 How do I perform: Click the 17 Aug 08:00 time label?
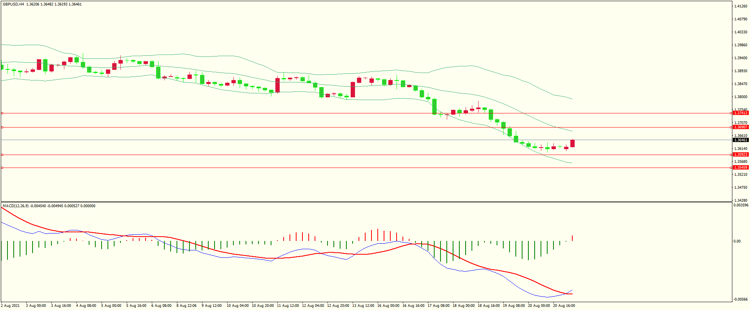click(x=439, y=306)
